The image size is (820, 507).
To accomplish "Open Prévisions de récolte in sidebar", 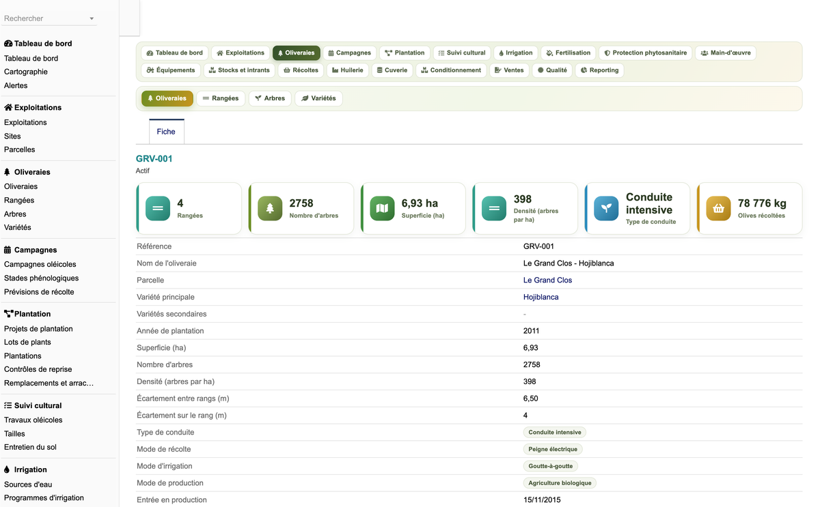I will pyautogui.click(x=39, y=292).
